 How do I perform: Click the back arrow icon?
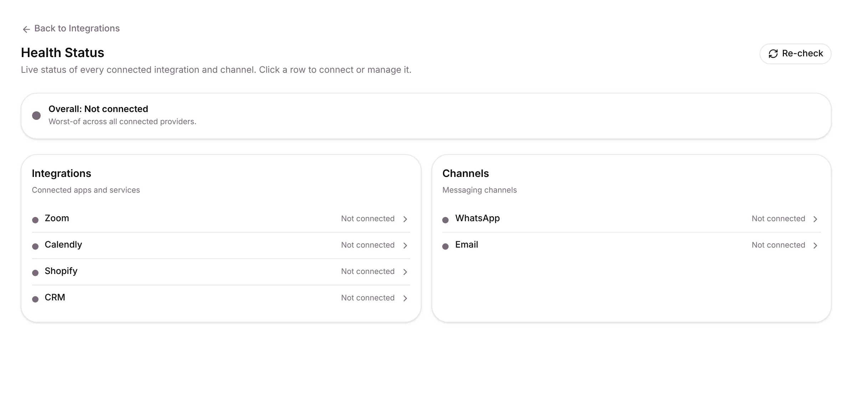[26, 29]
